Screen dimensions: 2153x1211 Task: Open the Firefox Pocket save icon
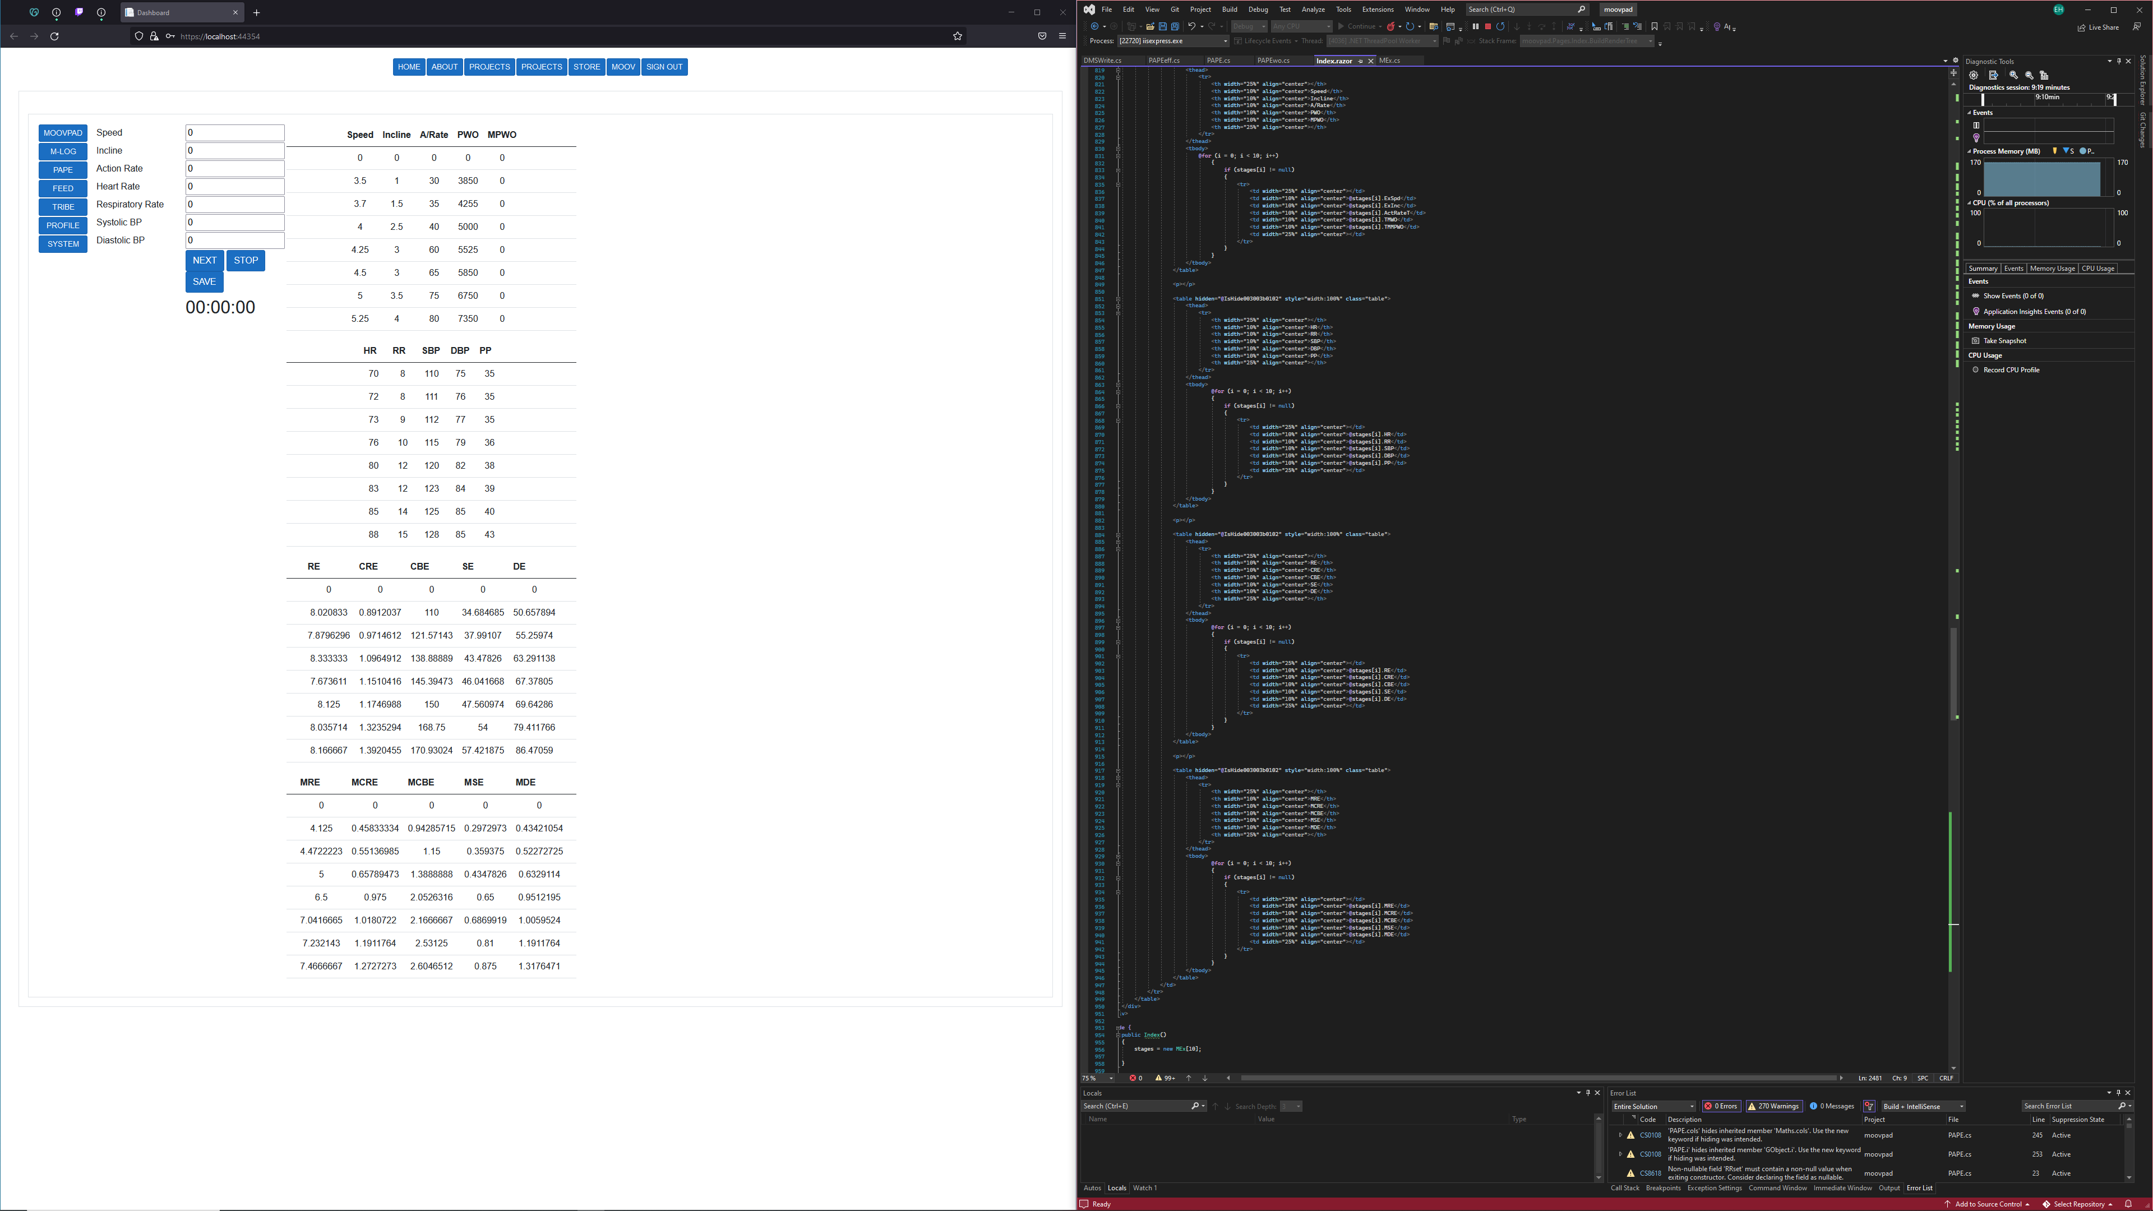(x=1042, y=36)
